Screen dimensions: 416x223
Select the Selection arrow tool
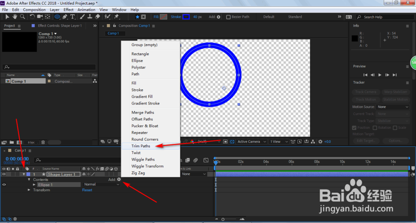coord(7,17)
